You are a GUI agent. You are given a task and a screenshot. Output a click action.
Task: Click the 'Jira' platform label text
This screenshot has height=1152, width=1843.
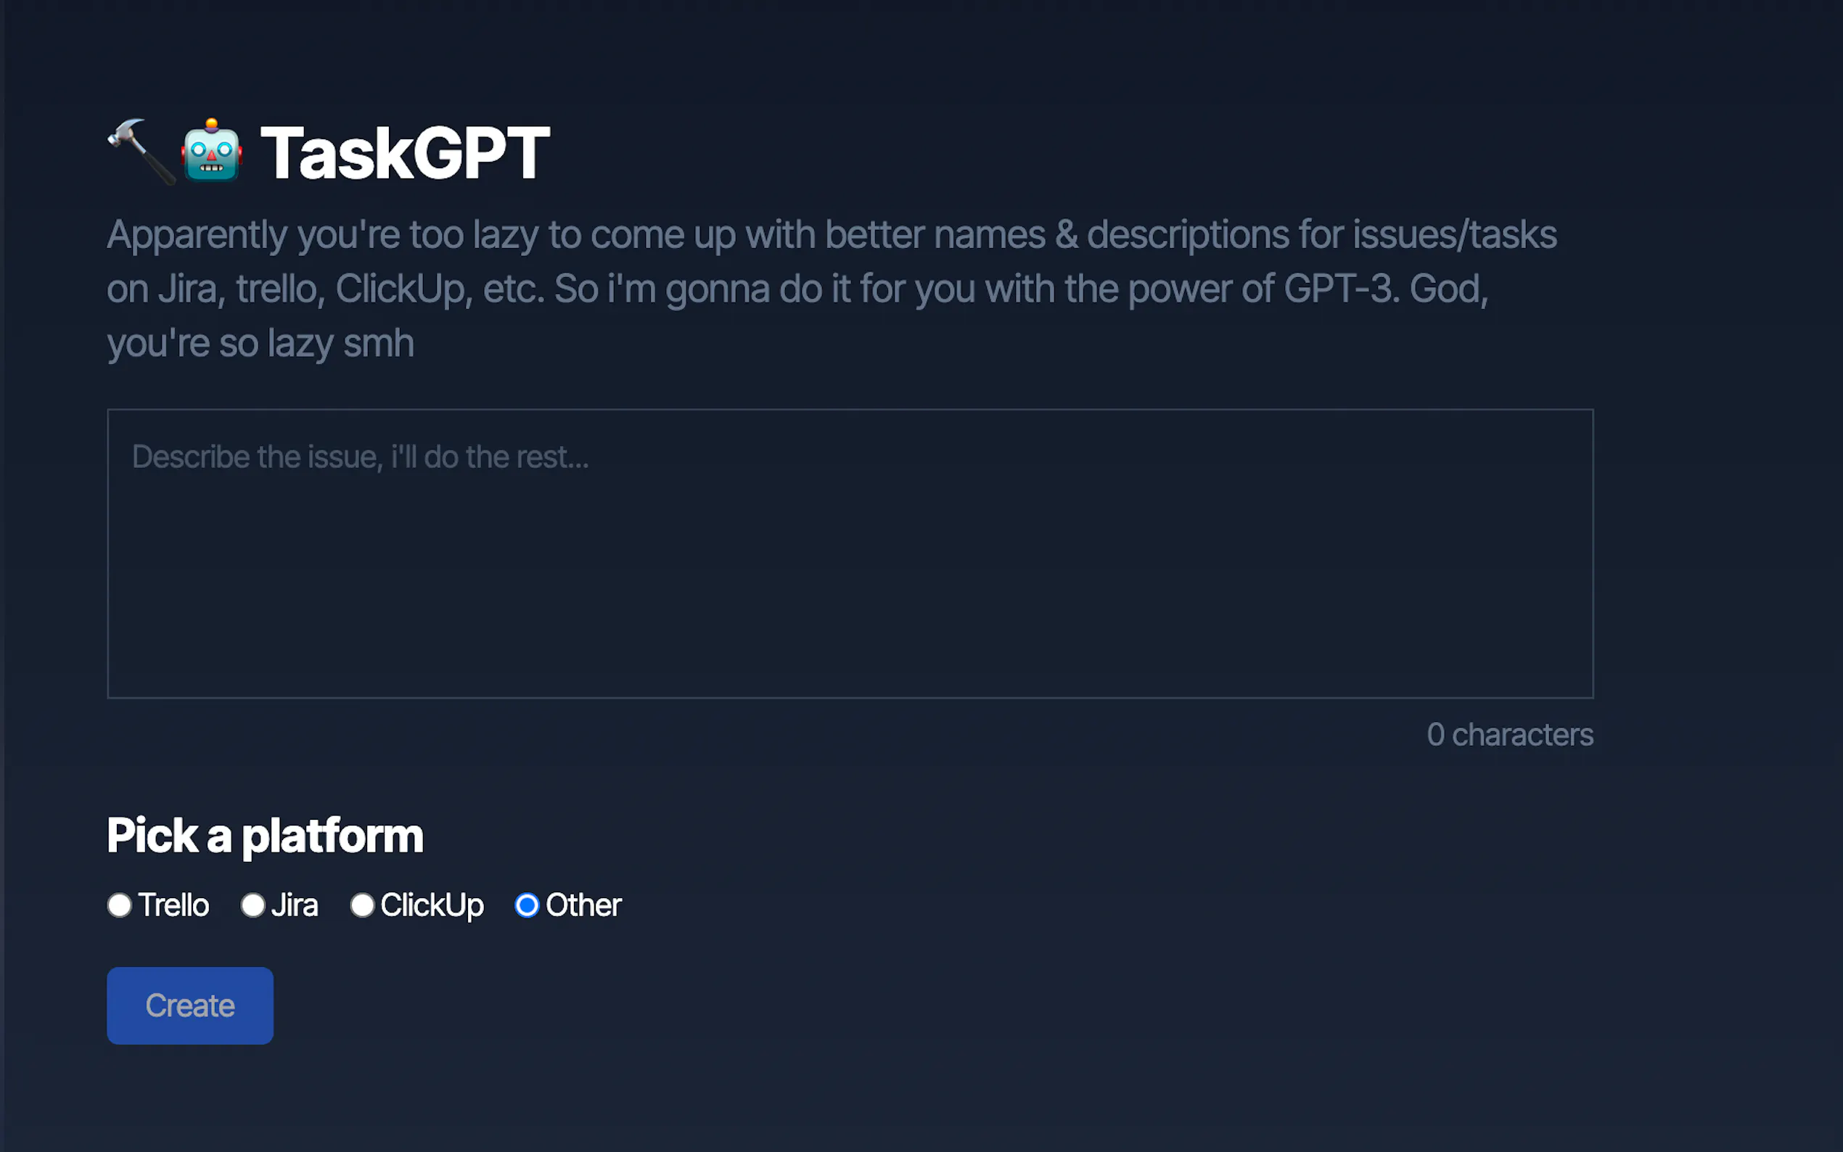295,905
